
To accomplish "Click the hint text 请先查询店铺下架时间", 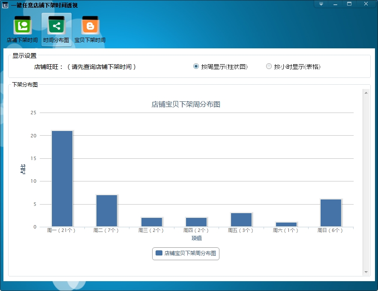I will coord(102,67).
